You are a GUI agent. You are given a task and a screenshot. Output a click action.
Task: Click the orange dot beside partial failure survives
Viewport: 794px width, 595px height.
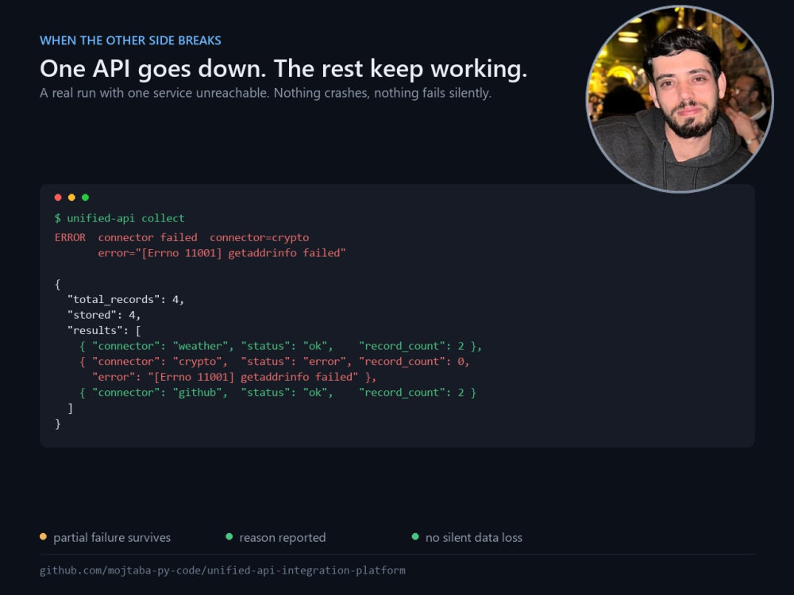coord(43,537)
